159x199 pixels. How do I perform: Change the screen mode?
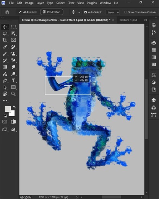coord(5,130)
